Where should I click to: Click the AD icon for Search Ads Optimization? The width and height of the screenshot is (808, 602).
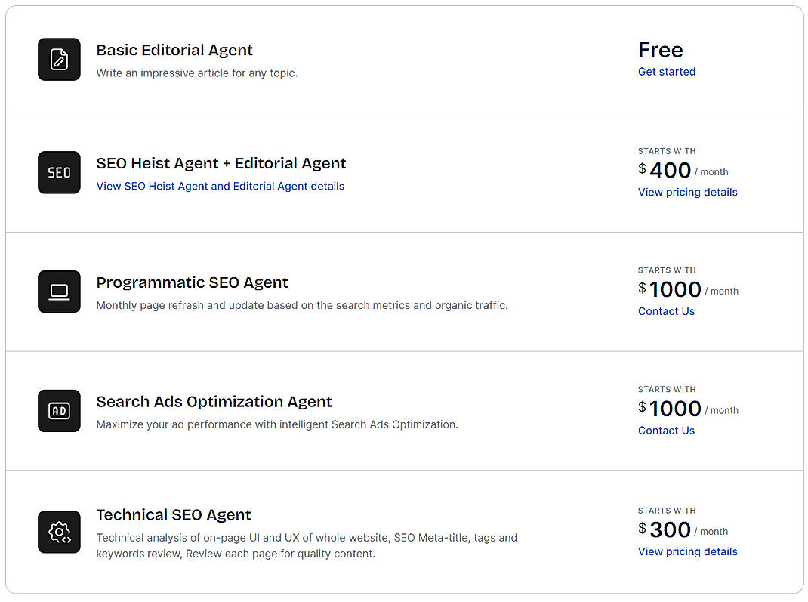(x=59, y=411)
